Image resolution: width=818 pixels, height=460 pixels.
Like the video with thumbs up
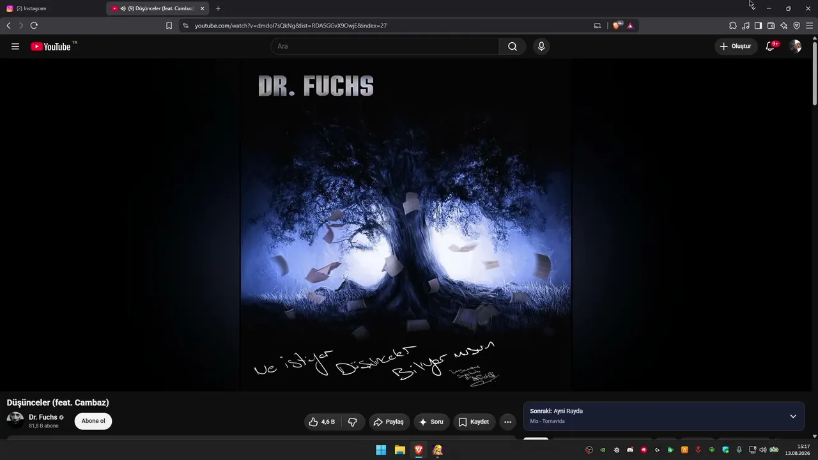(x=321, y=422)
